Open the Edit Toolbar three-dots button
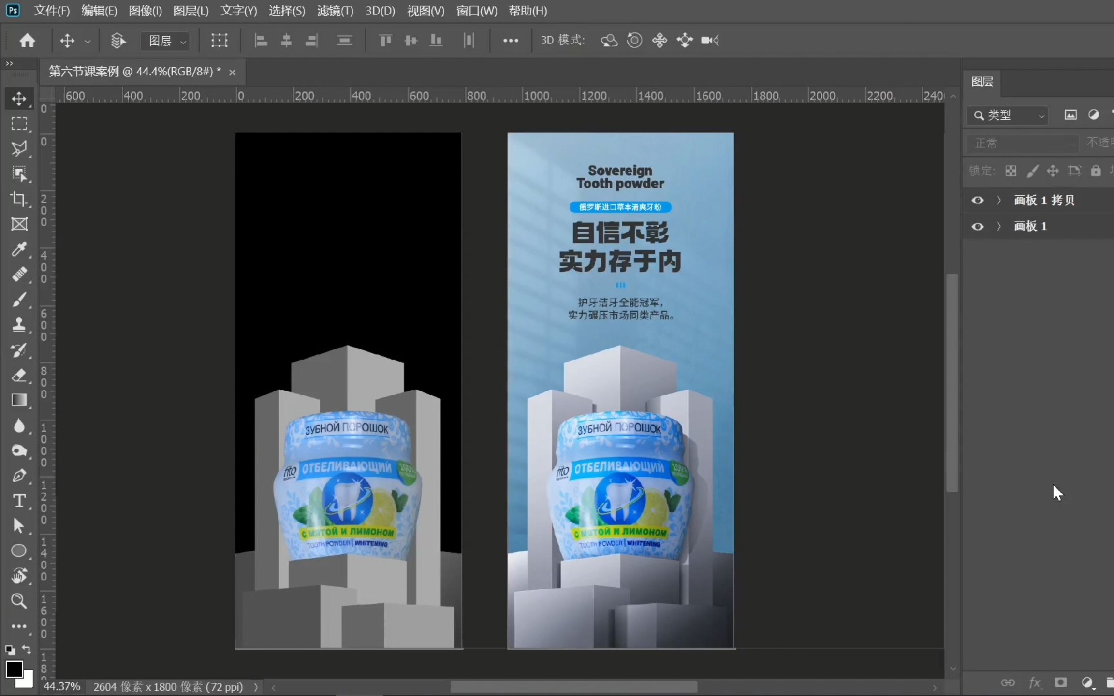The image size is (1114, 696). [x=19, y=626]
